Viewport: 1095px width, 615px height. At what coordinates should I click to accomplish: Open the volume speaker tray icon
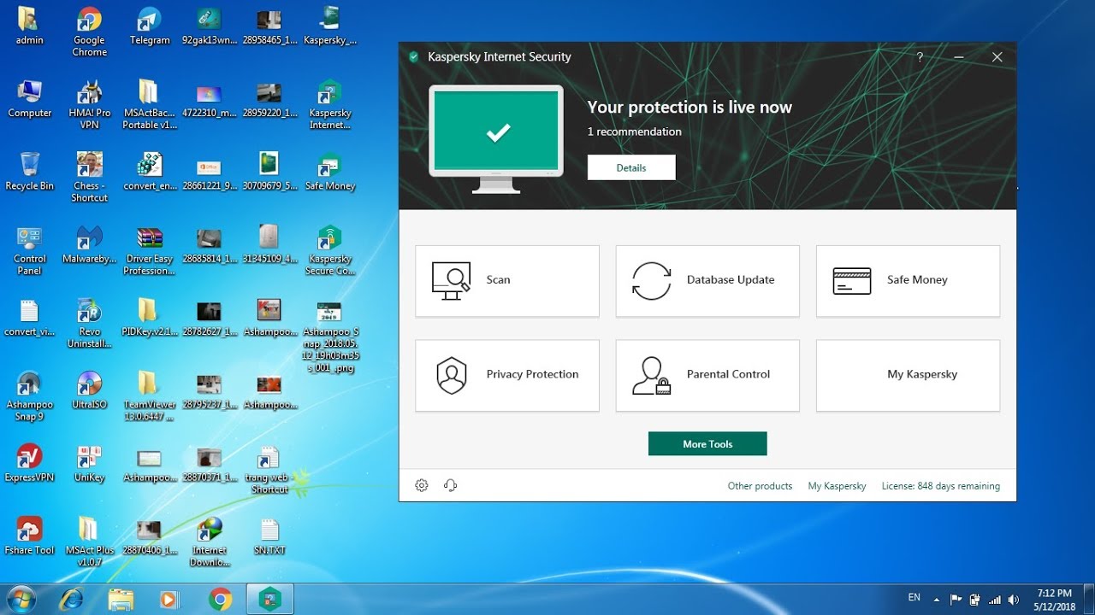tap(1015, 600)
